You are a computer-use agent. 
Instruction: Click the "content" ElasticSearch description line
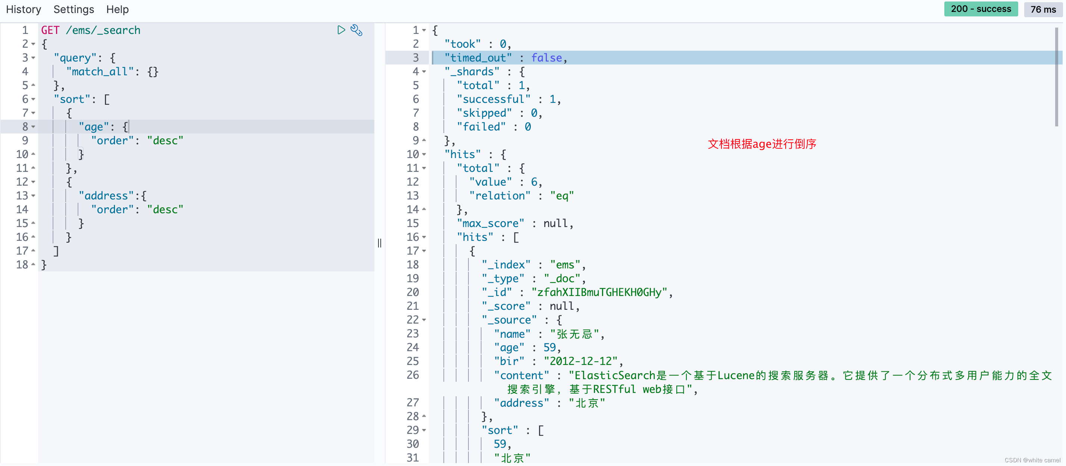(773, 382)
